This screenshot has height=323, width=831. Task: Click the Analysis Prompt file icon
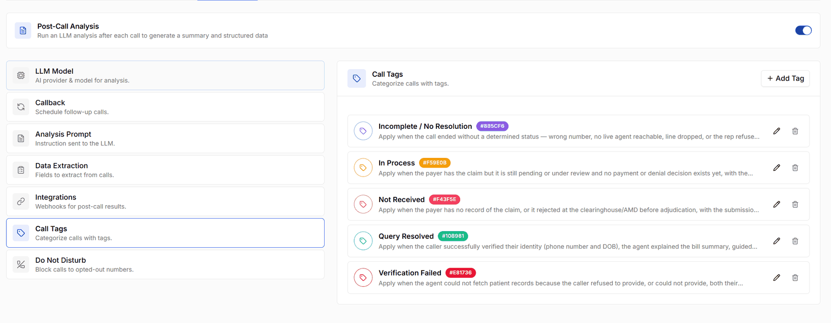click(21, 138)
